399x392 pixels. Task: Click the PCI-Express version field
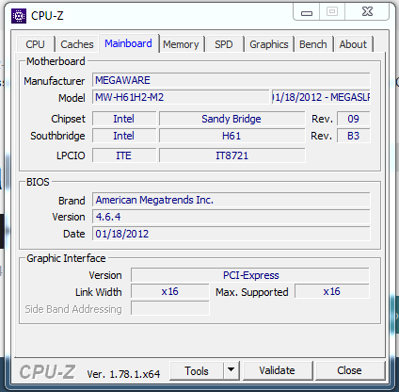(x=250, y=275)
